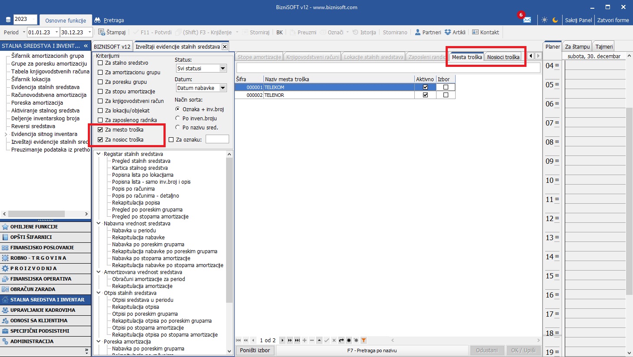The image size is (633, 357).
Task: Click 'Zatvori forme' in the top bar
Action: (613, 20)
